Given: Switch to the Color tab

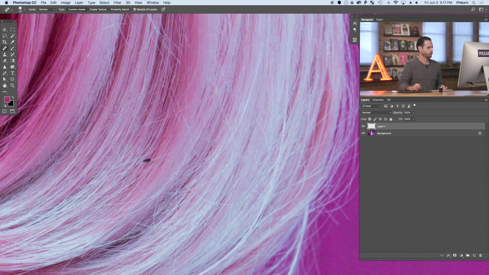Looking at the screenshot, I should [x=379, y=20].
